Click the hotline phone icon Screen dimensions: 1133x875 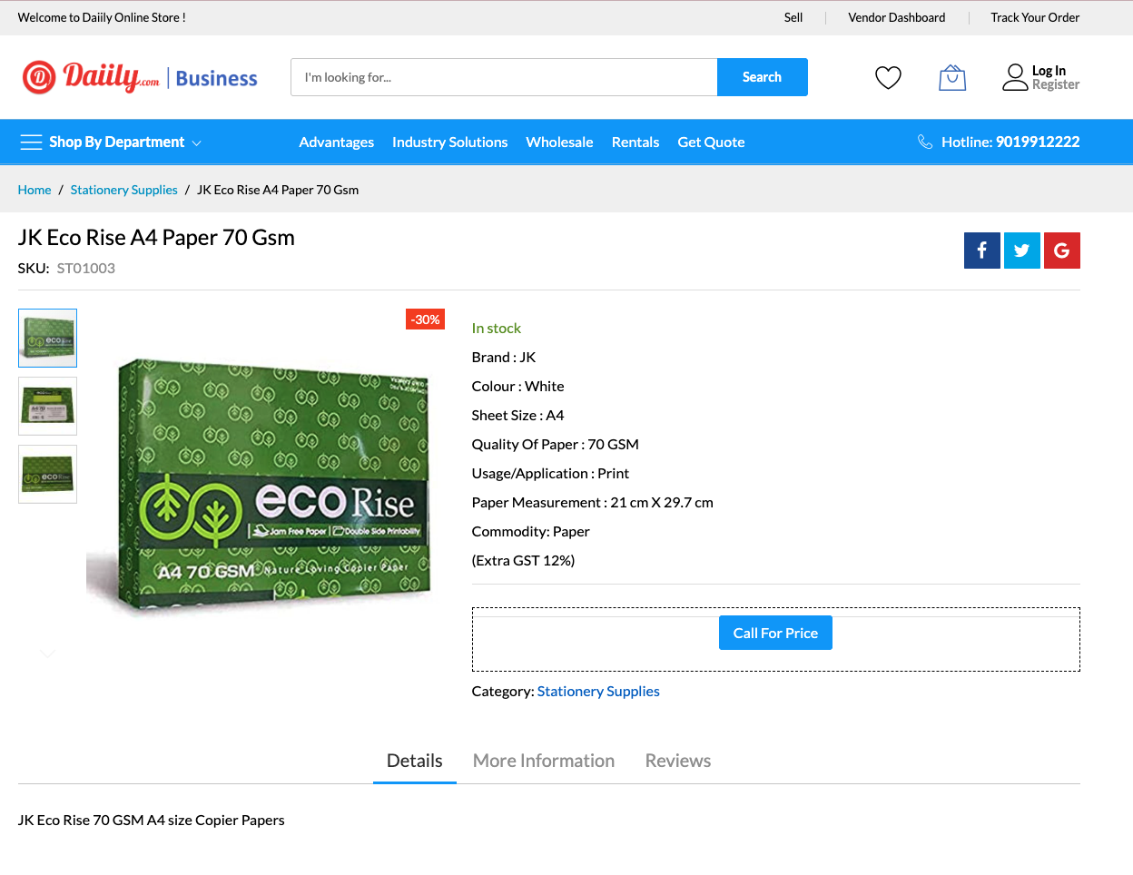925,142
